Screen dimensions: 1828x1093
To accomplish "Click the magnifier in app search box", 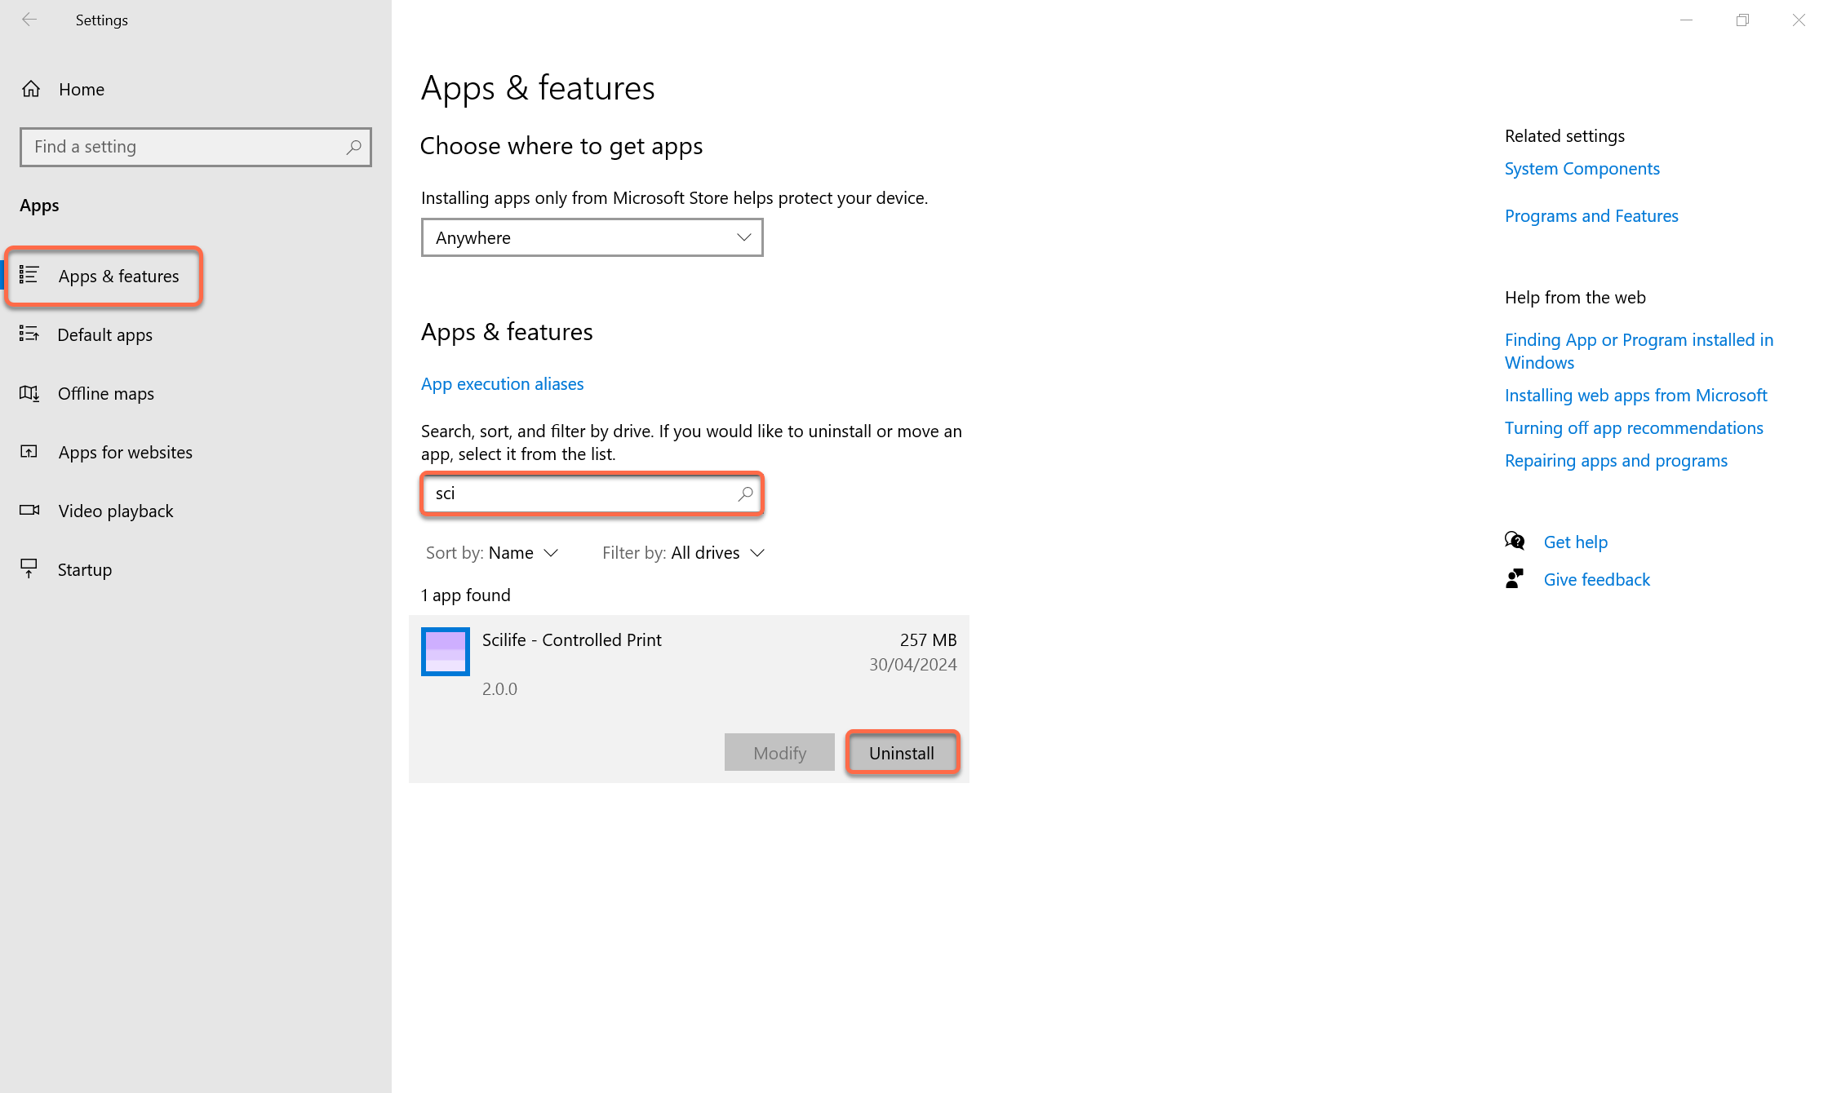I will (745, 493).
